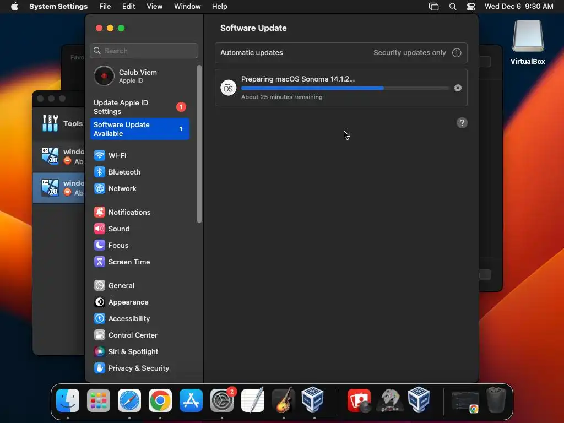Select Software Update Available item
This screenshot has width=564, height=423.
[x=139, y=129]
